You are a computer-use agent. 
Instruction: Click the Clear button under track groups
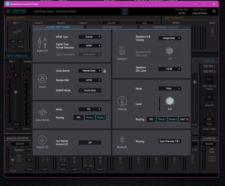209,124
